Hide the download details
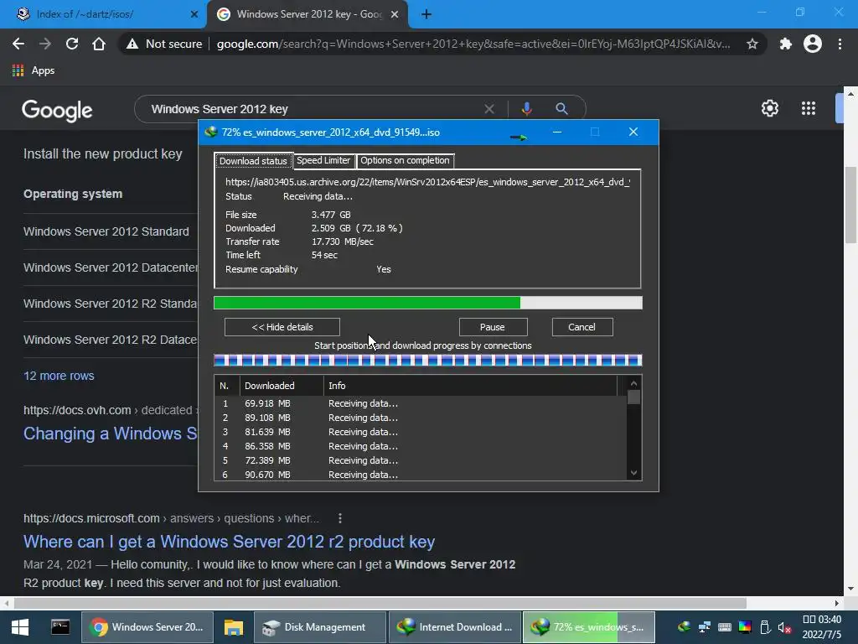 (282, 327)
